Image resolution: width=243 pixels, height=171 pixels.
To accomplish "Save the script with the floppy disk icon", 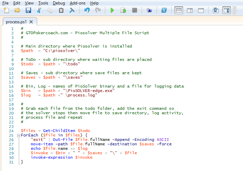I will (x=28, y=11).
